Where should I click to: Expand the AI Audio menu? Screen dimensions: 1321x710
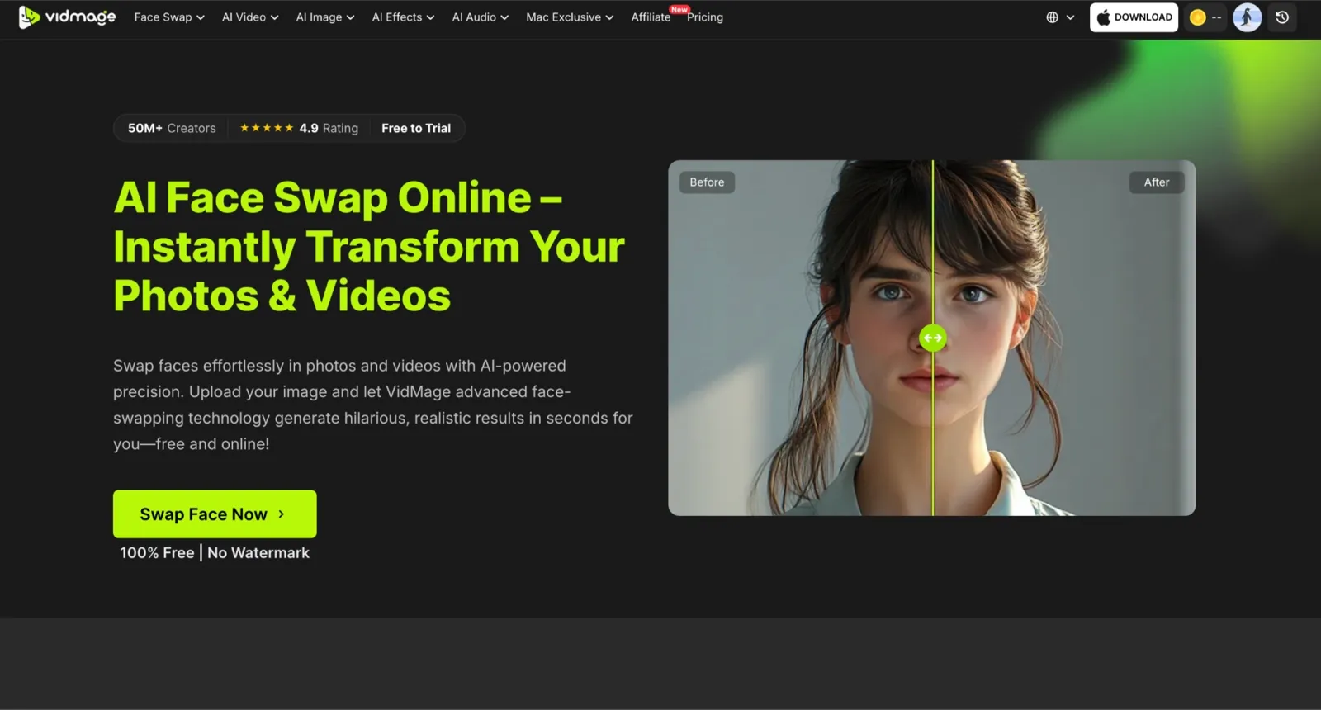(x=481, y=17)
